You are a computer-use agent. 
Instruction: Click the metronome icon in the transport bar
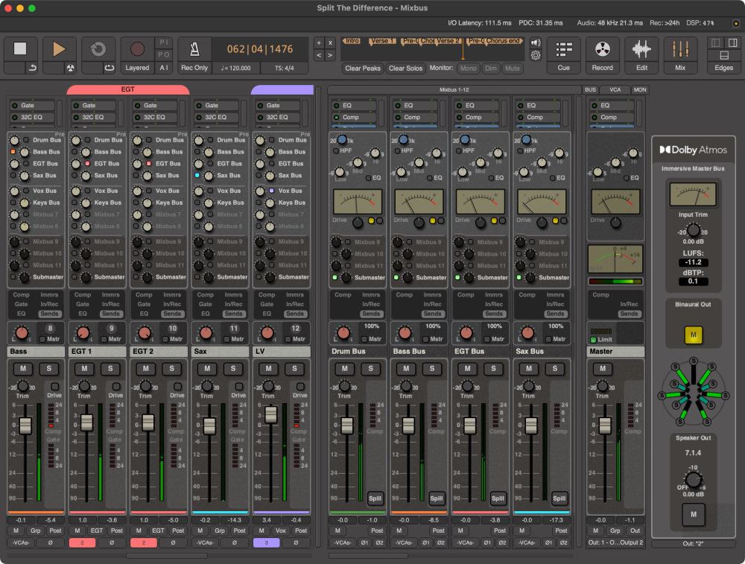click(x=194, y=49)
